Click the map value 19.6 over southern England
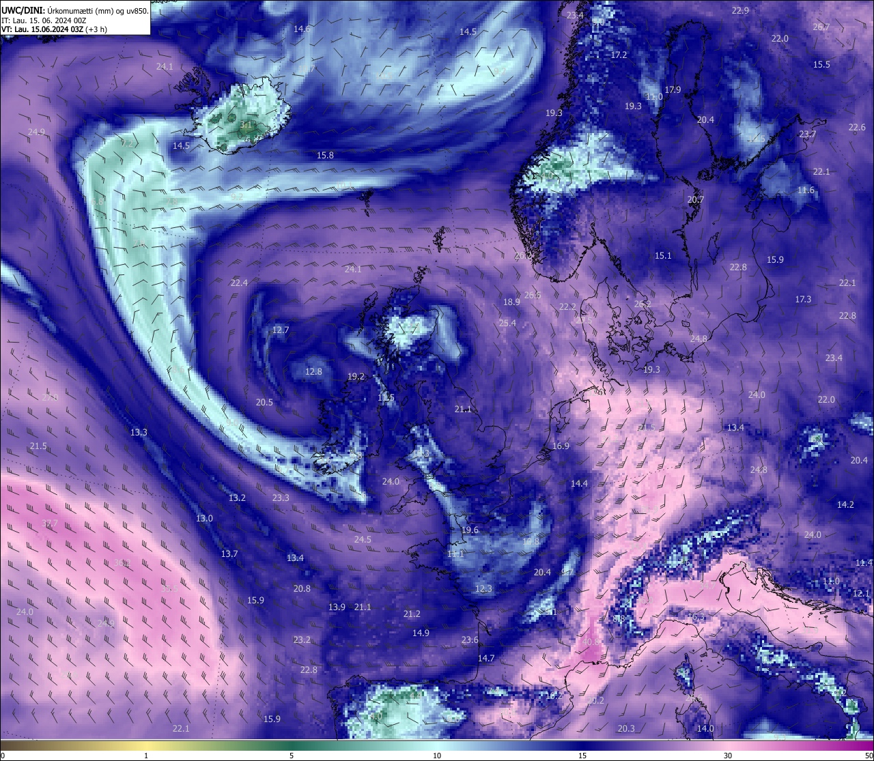This screenshot has width=874, height=761. (470, 530)
